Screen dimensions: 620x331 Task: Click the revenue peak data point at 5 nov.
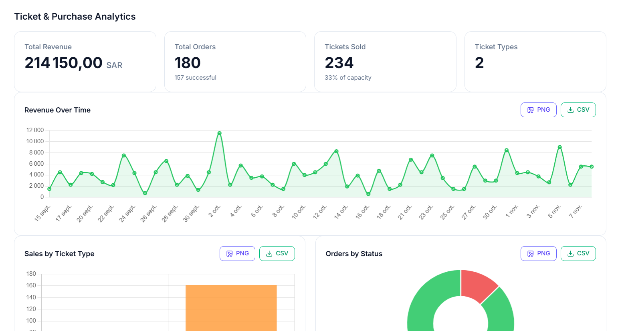(x=559, y=147)
